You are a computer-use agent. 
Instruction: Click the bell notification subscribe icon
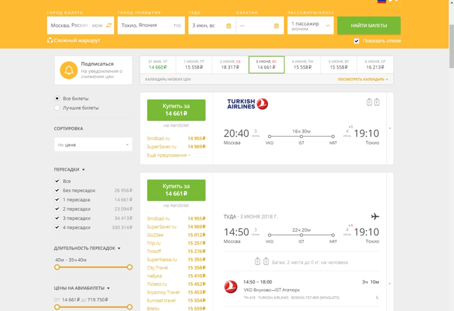[69, 70]
